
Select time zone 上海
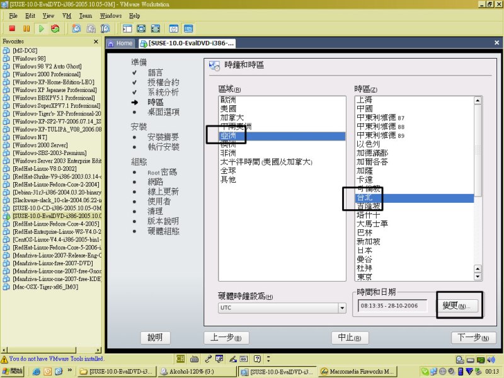click(415, 100)
